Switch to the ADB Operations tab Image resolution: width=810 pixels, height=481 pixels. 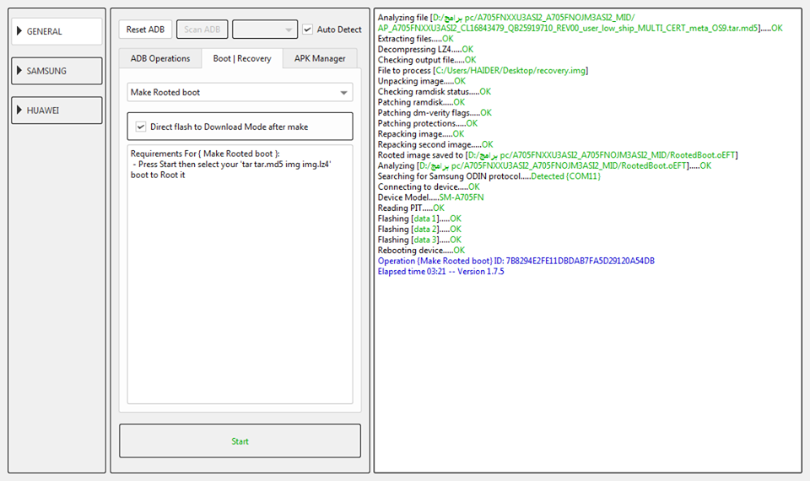coord(160,58)
